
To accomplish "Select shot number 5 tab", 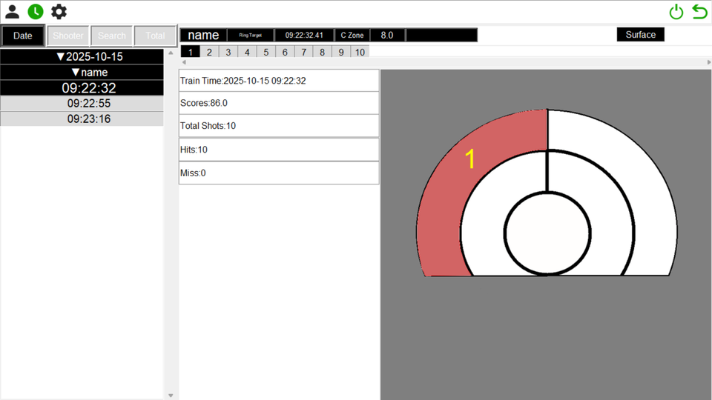I will (x=266, y=52).
